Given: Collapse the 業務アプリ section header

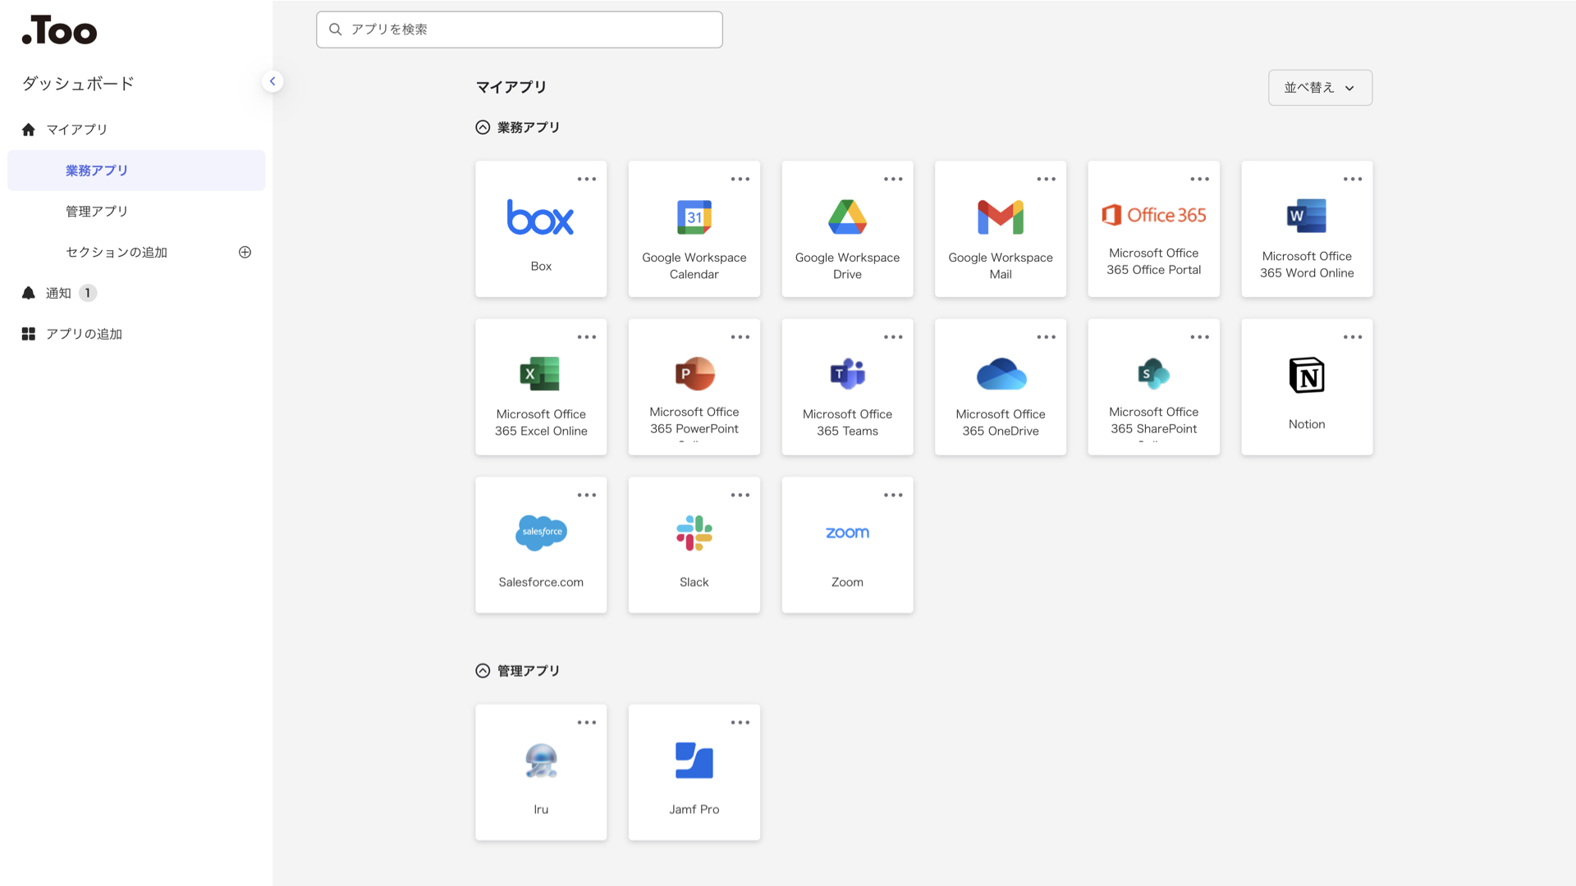Looking at the screenshot, I should pyautogui.click(x=483, y=127).
